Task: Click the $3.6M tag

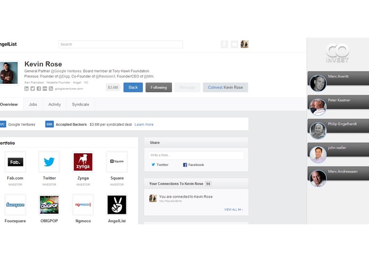Action: pos(113,88)
